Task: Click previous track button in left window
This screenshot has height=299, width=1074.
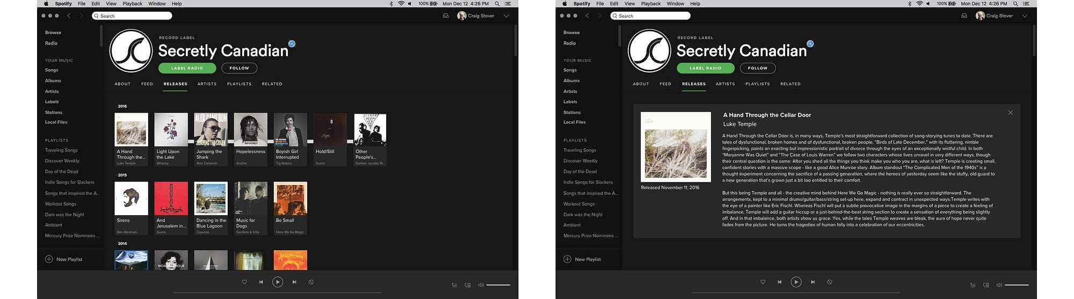Action: coord(261,282)
